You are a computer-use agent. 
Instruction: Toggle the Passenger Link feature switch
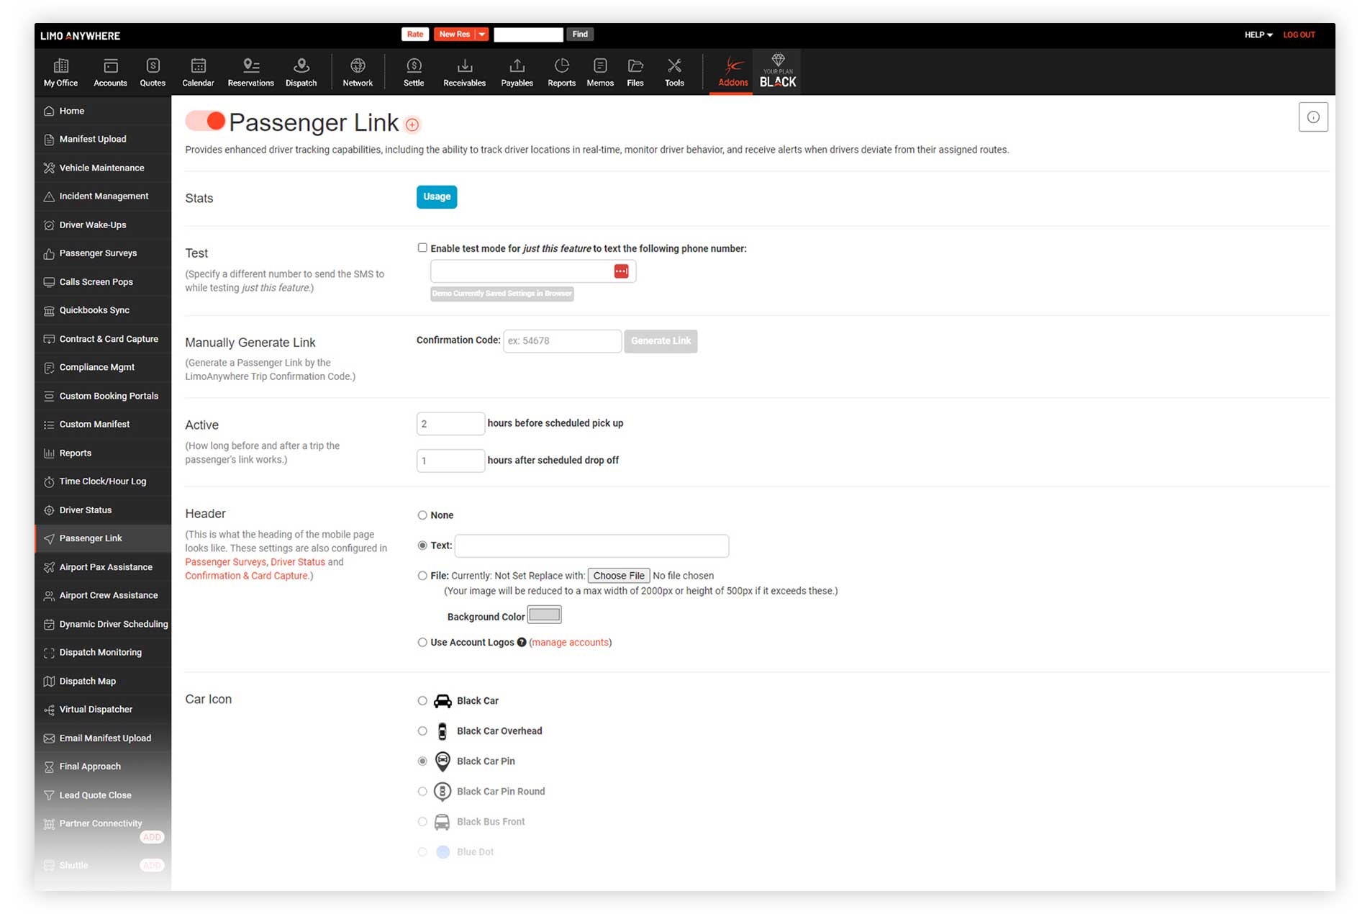(206, 121)
